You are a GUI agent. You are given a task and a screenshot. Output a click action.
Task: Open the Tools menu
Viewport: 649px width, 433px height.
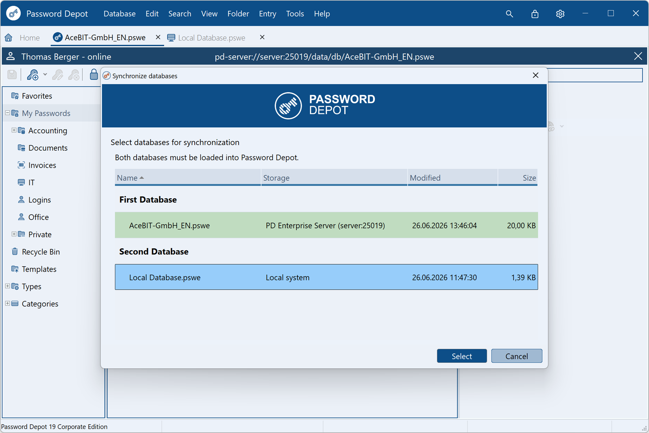295,14
